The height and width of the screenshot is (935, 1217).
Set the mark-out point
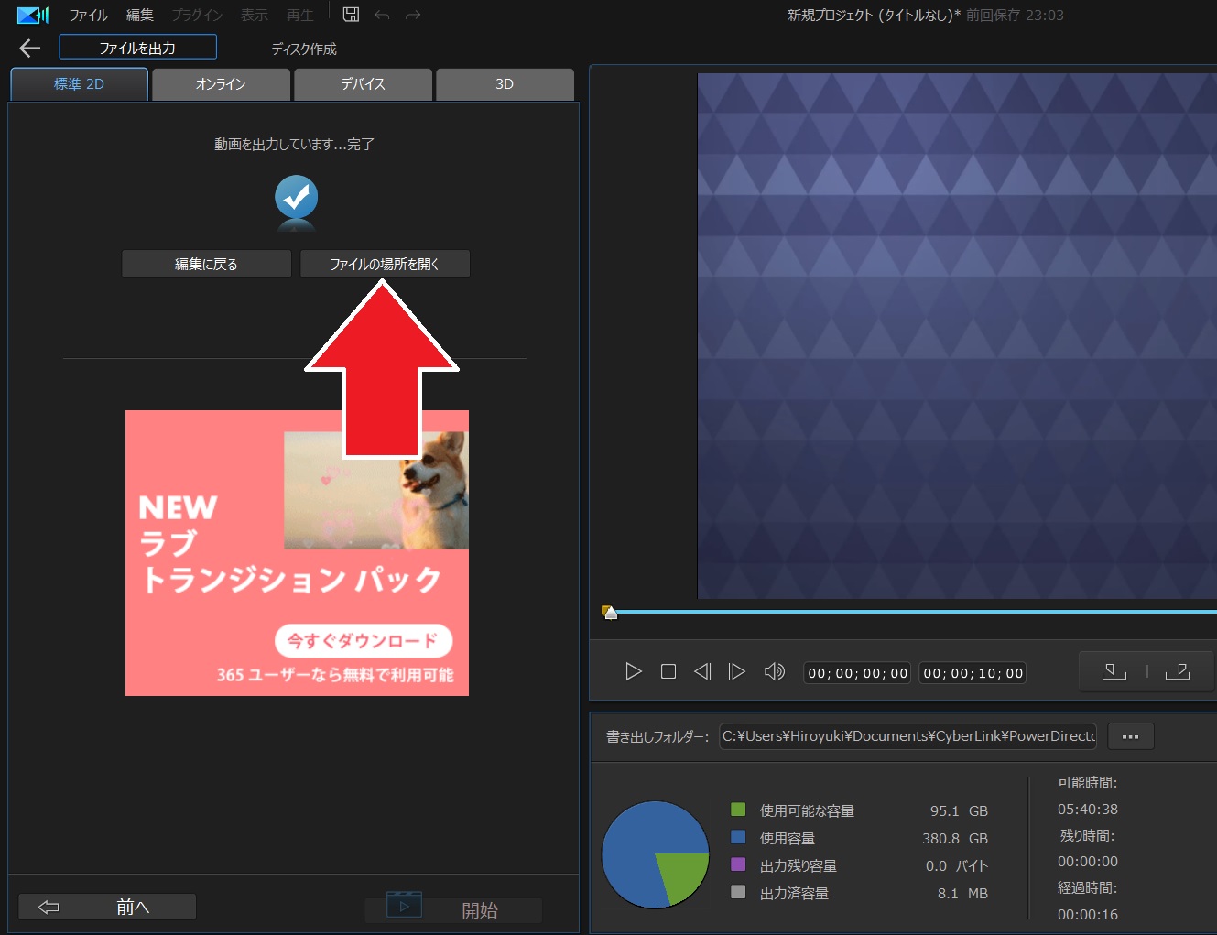coord(1179,671)
